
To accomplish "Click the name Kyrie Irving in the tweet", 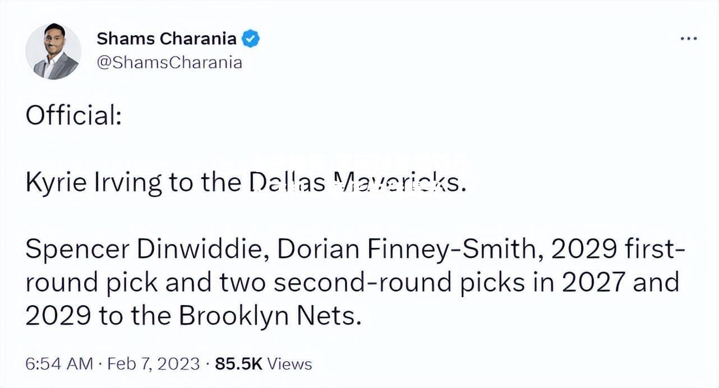I will (94, 183).
